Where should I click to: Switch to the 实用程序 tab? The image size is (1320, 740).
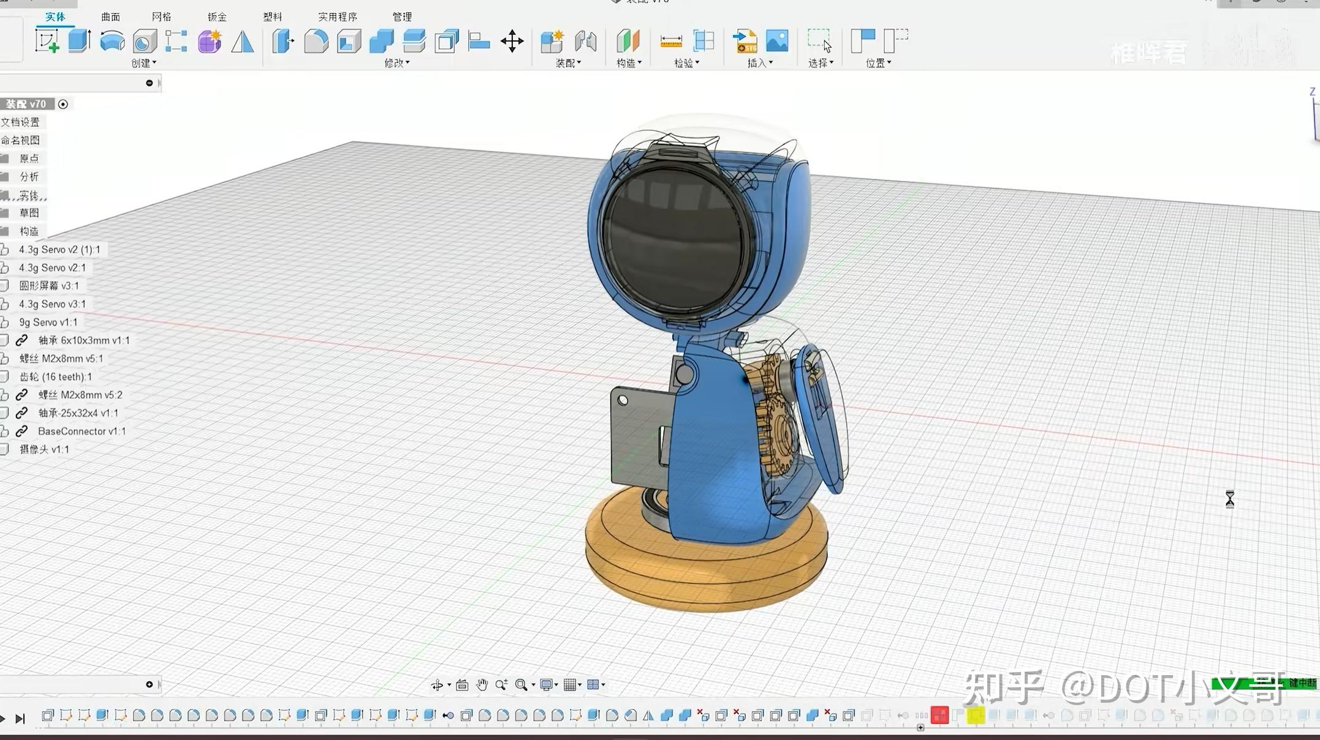tap(338, 17)
